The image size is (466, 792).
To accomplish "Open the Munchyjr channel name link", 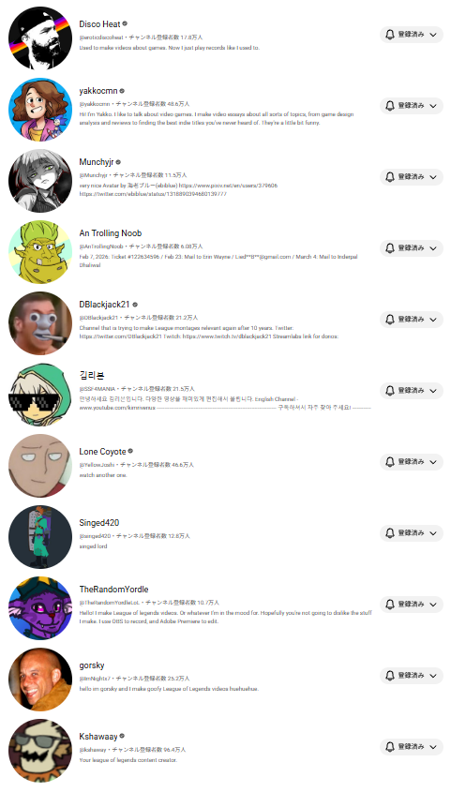I will pos(97,162).
